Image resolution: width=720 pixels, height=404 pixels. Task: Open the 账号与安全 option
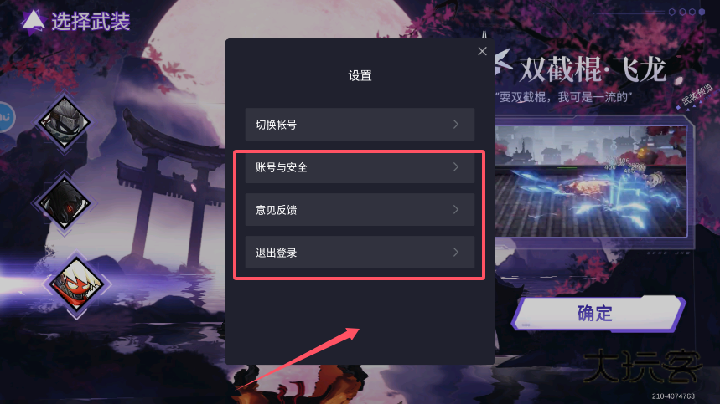[x=360, y=167]
